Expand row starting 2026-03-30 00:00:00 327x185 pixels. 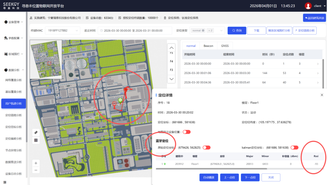coord(318,64)
